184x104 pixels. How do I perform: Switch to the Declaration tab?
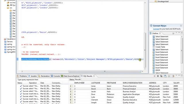click(44, 76)
